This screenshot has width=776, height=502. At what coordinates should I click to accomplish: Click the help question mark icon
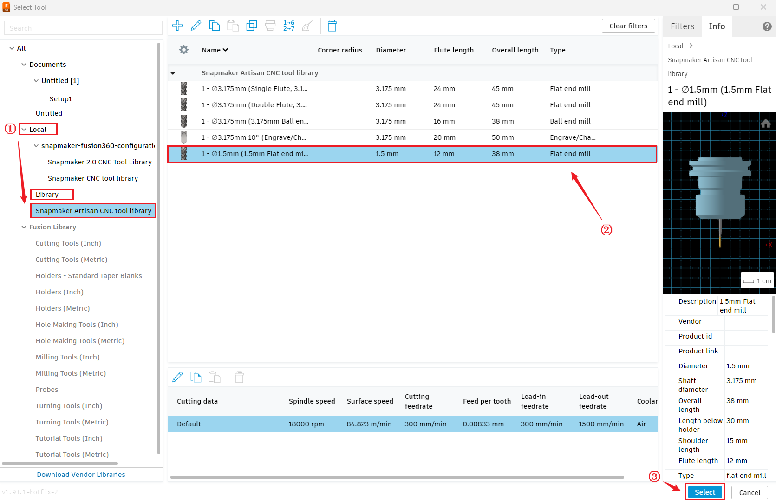point(767,26)
